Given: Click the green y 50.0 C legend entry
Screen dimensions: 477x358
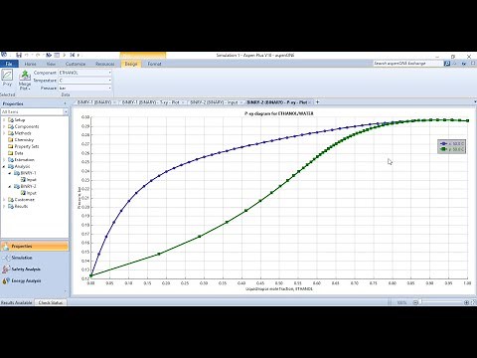Looking at the screenshot, I should coord(451,149).
